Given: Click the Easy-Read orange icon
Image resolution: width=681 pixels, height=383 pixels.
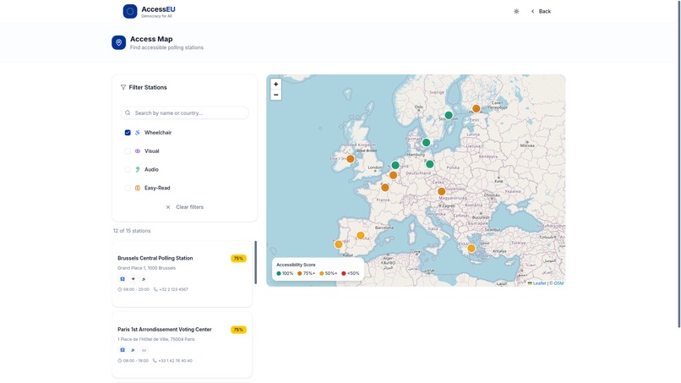Looking at the screenshot, I should [x=138, y=189].
